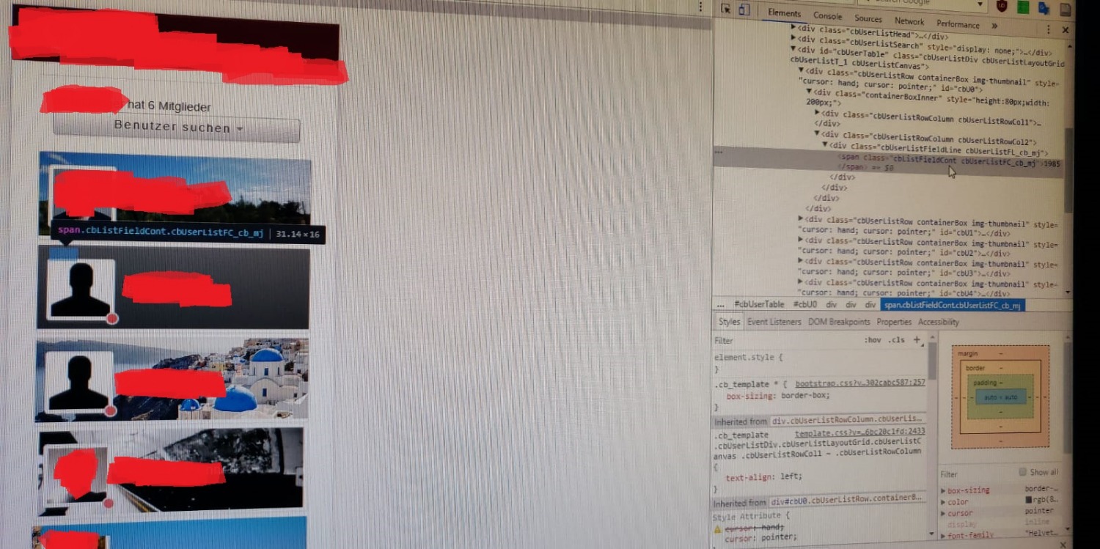1100x549 pixels.
Task: Click the Styles pane scrollbar
Action: coord(932,359)
